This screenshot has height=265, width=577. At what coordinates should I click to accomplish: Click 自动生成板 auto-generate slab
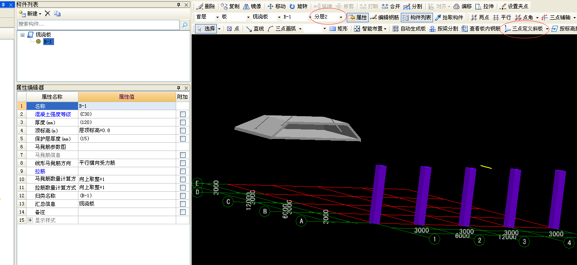(x=409, y=29)
